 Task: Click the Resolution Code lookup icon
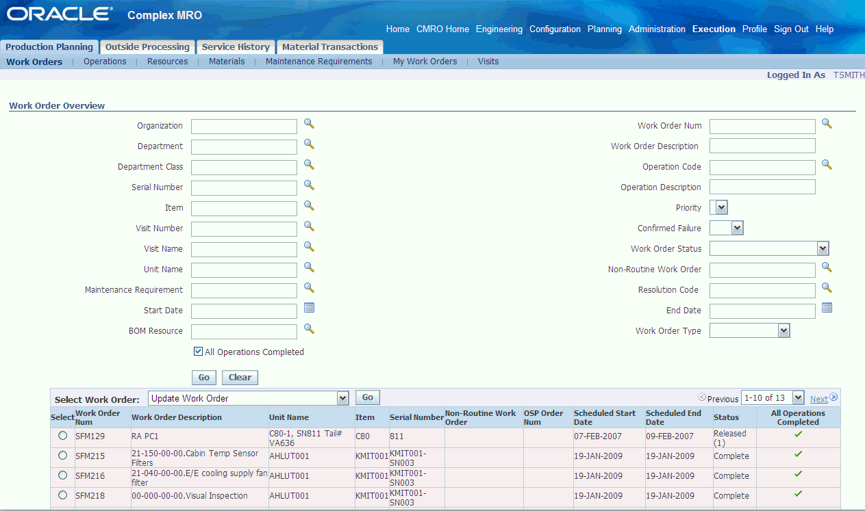827,288
